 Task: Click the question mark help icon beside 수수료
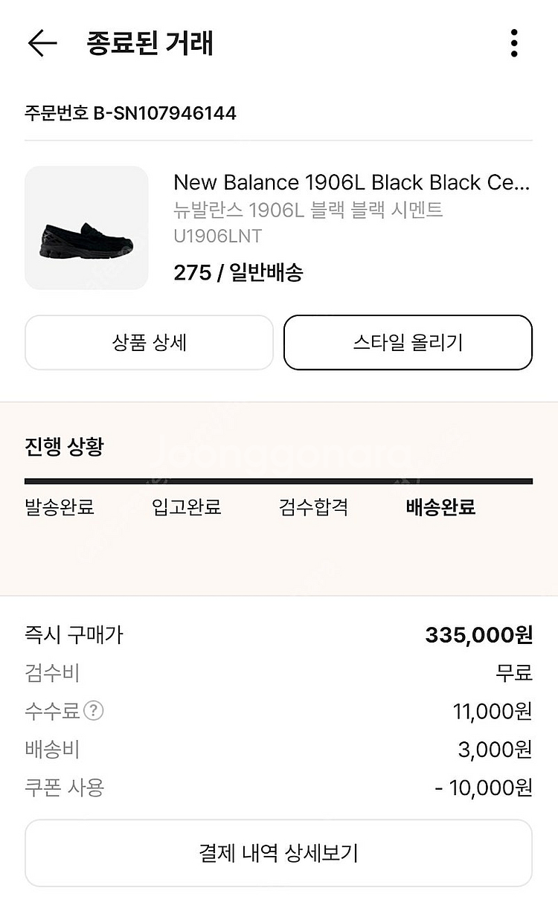coord(94,711)
